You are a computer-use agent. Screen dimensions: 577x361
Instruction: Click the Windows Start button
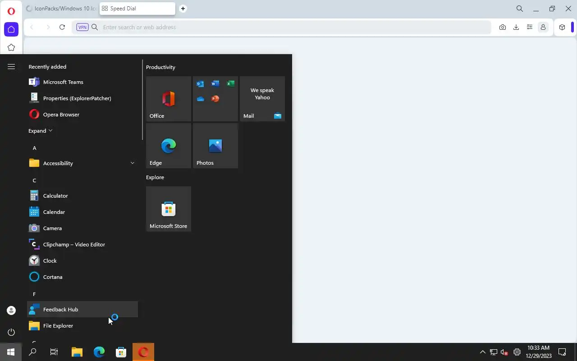[11, 352]
